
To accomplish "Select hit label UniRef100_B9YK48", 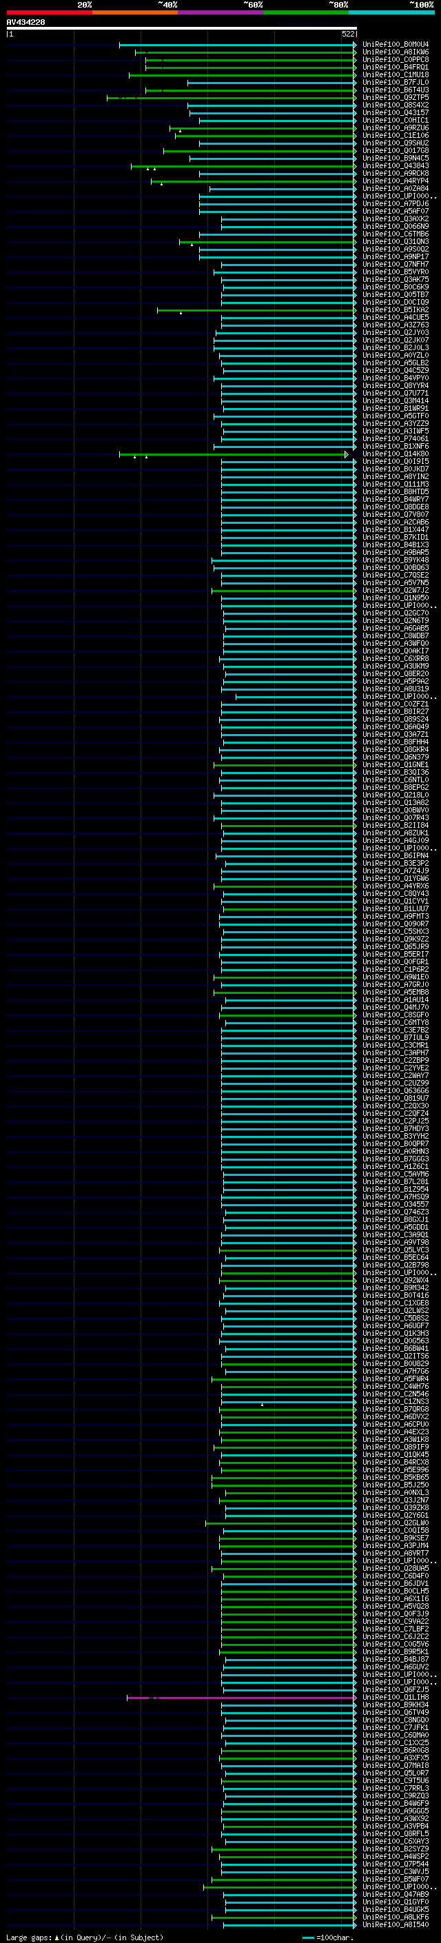I will click(396, 560).
